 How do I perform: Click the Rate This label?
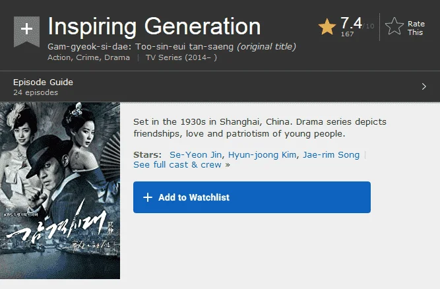click(416, 28)
